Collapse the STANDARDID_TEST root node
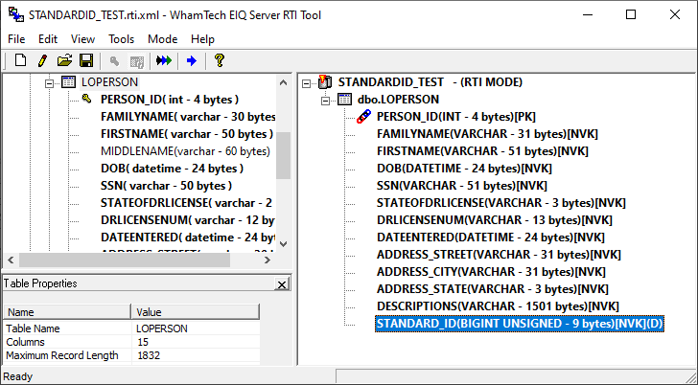Image resolution: width=698 pixels, height=385 pixels. 306,83
